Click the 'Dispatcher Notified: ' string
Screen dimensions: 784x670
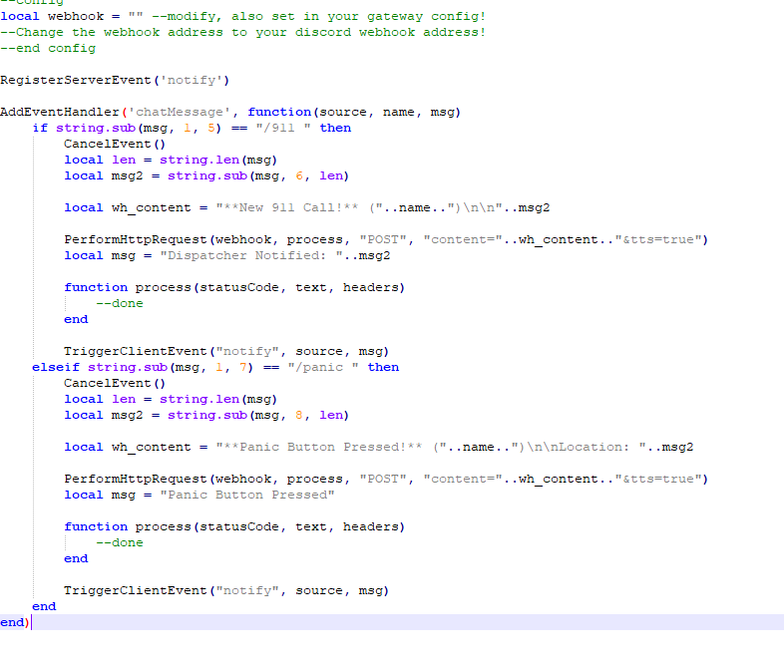click(251, 256)
